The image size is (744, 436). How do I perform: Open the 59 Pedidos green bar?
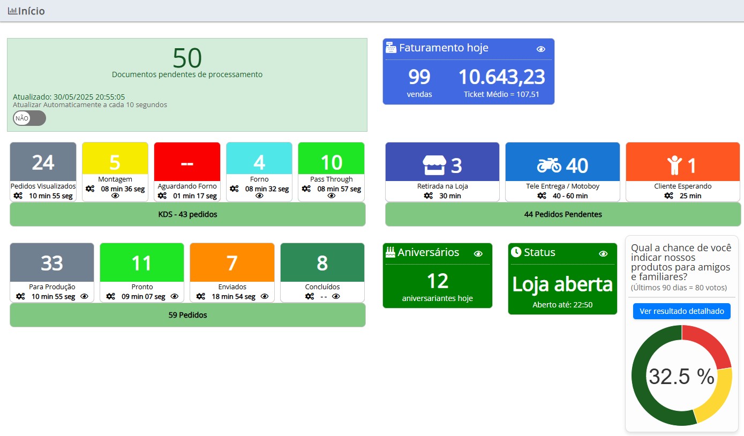coord(187,315)
